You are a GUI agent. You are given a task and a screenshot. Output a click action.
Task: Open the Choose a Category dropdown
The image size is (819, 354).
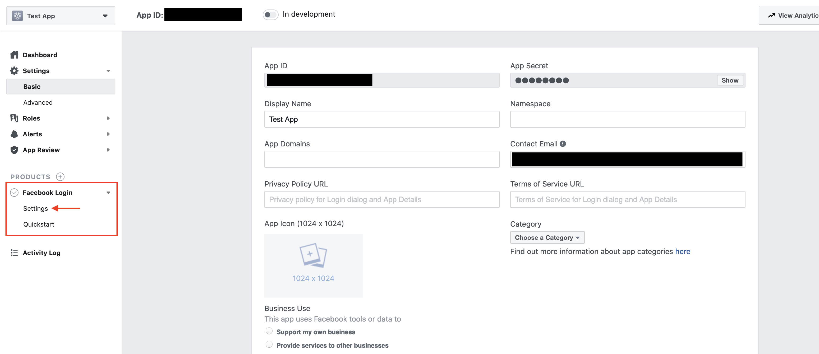coord(547,238)
